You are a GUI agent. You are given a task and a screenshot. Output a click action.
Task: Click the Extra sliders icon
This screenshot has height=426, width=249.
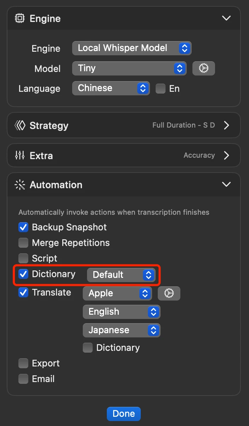(20, 155)
